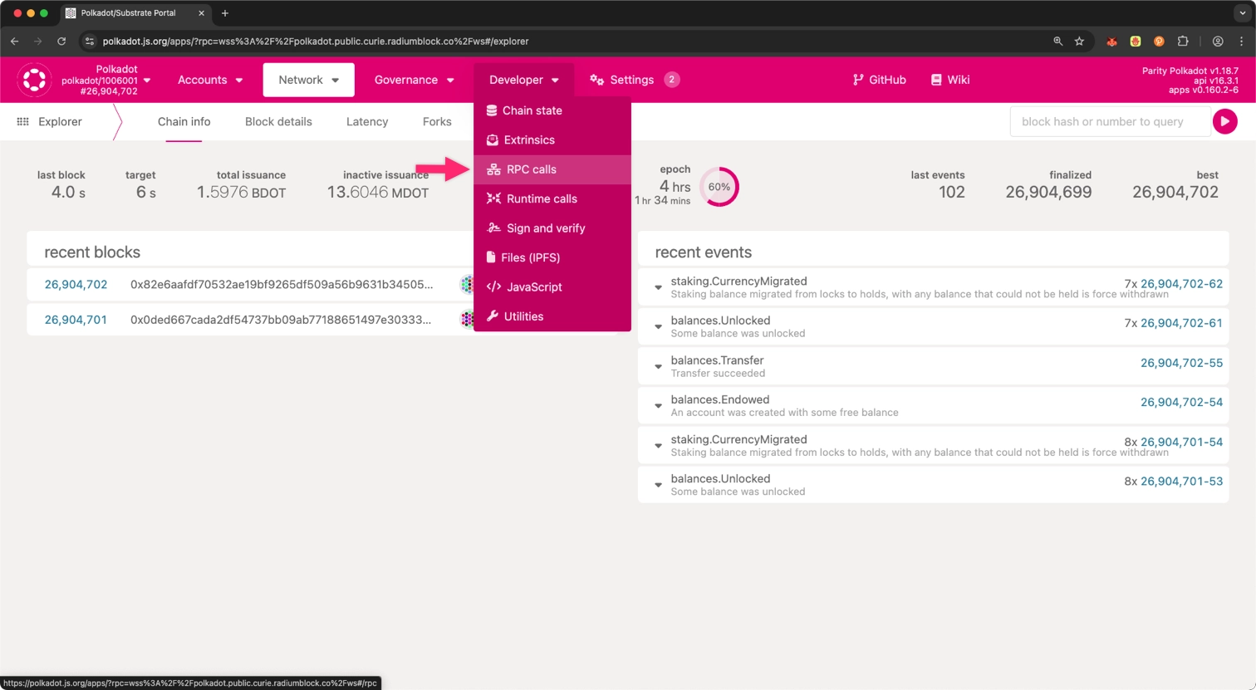This screenshot has height=690, width=1256.
Task: Open the chain selector dropdown arrow
Action: tap(147, 81)
